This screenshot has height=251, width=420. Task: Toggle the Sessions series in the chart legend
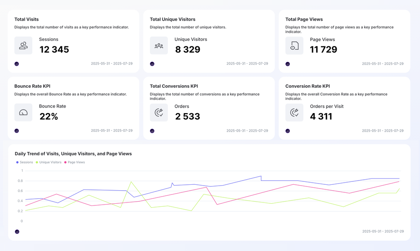click(25, 162)
